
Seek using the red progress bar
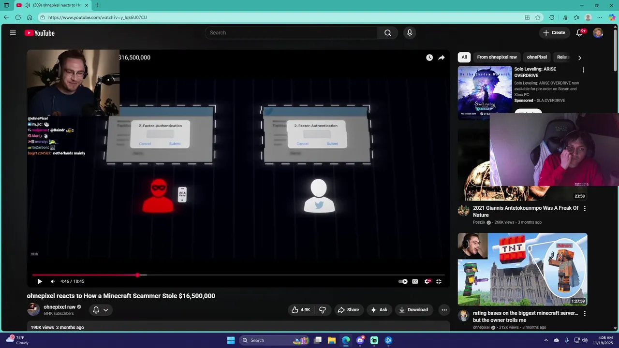tap(238, 275)
